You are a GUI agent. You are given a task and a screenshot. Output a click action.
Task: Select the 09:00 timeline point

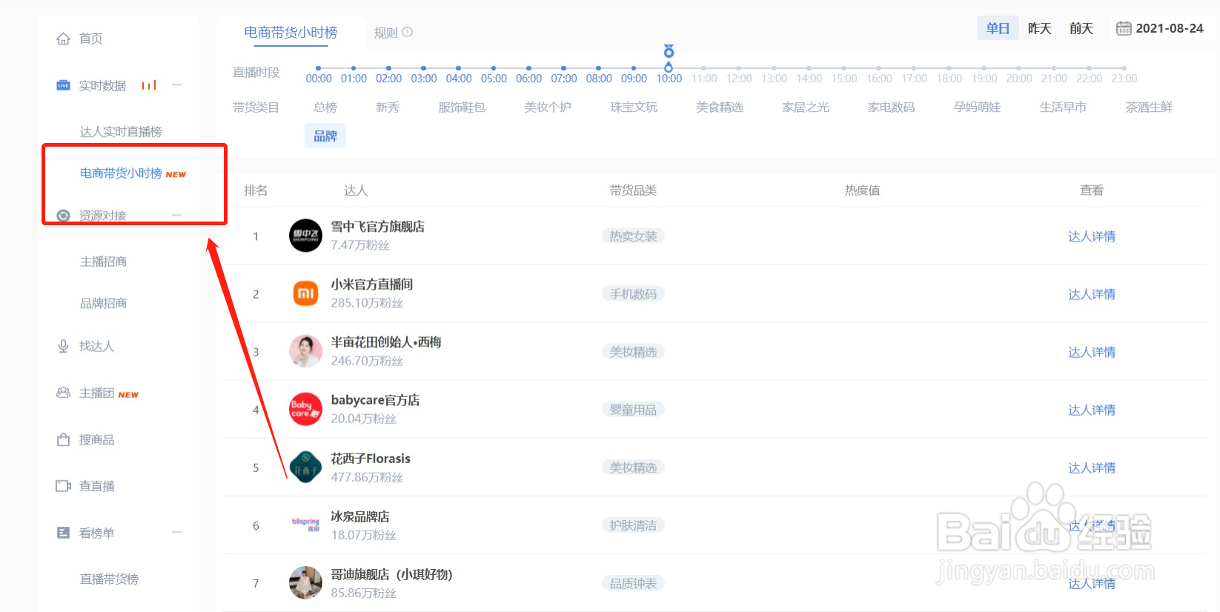[634, 68]
